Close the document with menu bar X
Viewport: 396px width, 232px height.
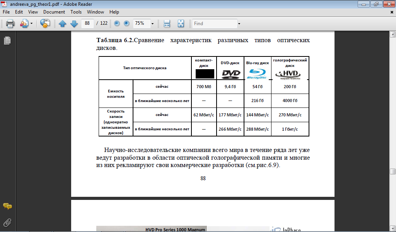(392, 12)
